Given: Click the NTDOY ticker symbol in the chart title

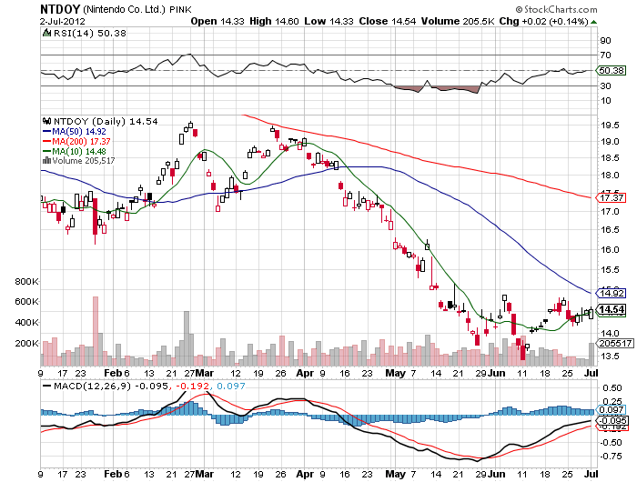Looking at the screenshot, I should click(x=60, y=9).
